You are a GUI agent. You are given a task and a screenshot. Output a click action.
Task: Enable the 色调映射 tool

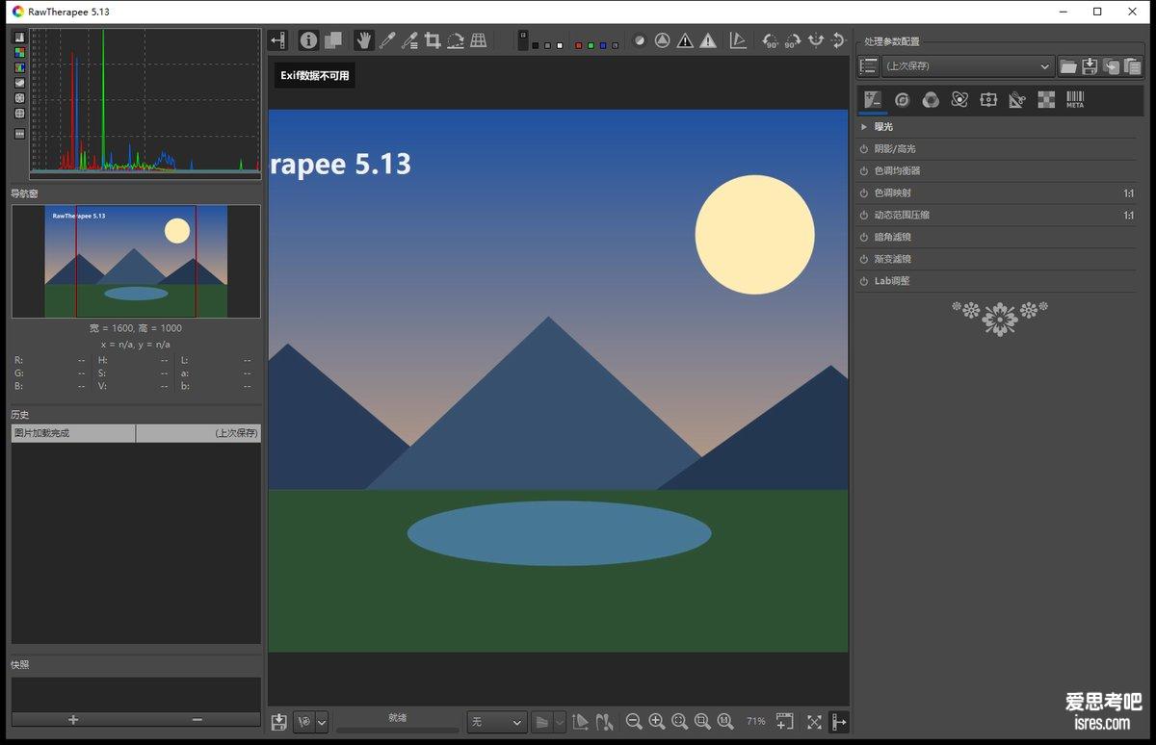864,193
